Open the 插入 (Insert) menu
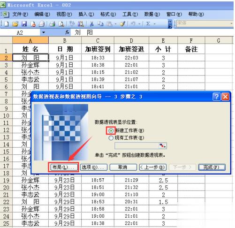Screen dimensions: 235x228 tap(86, 14)
